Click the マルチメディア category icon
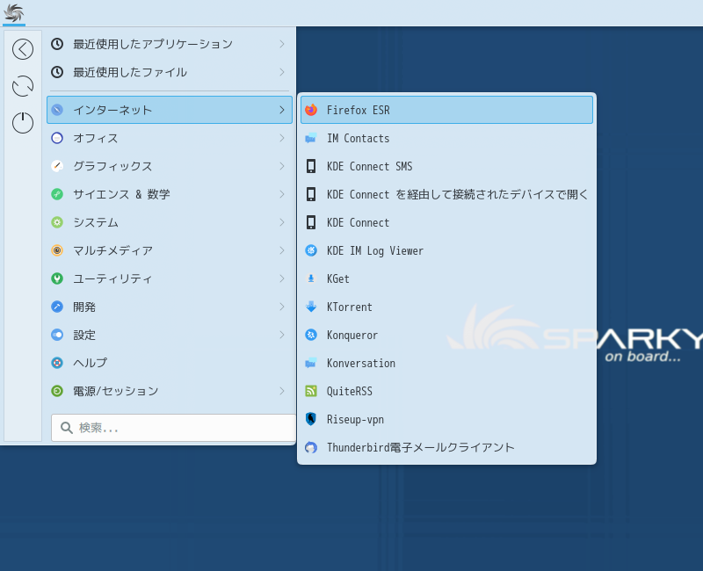703x571 pixels. pos(57,250)
